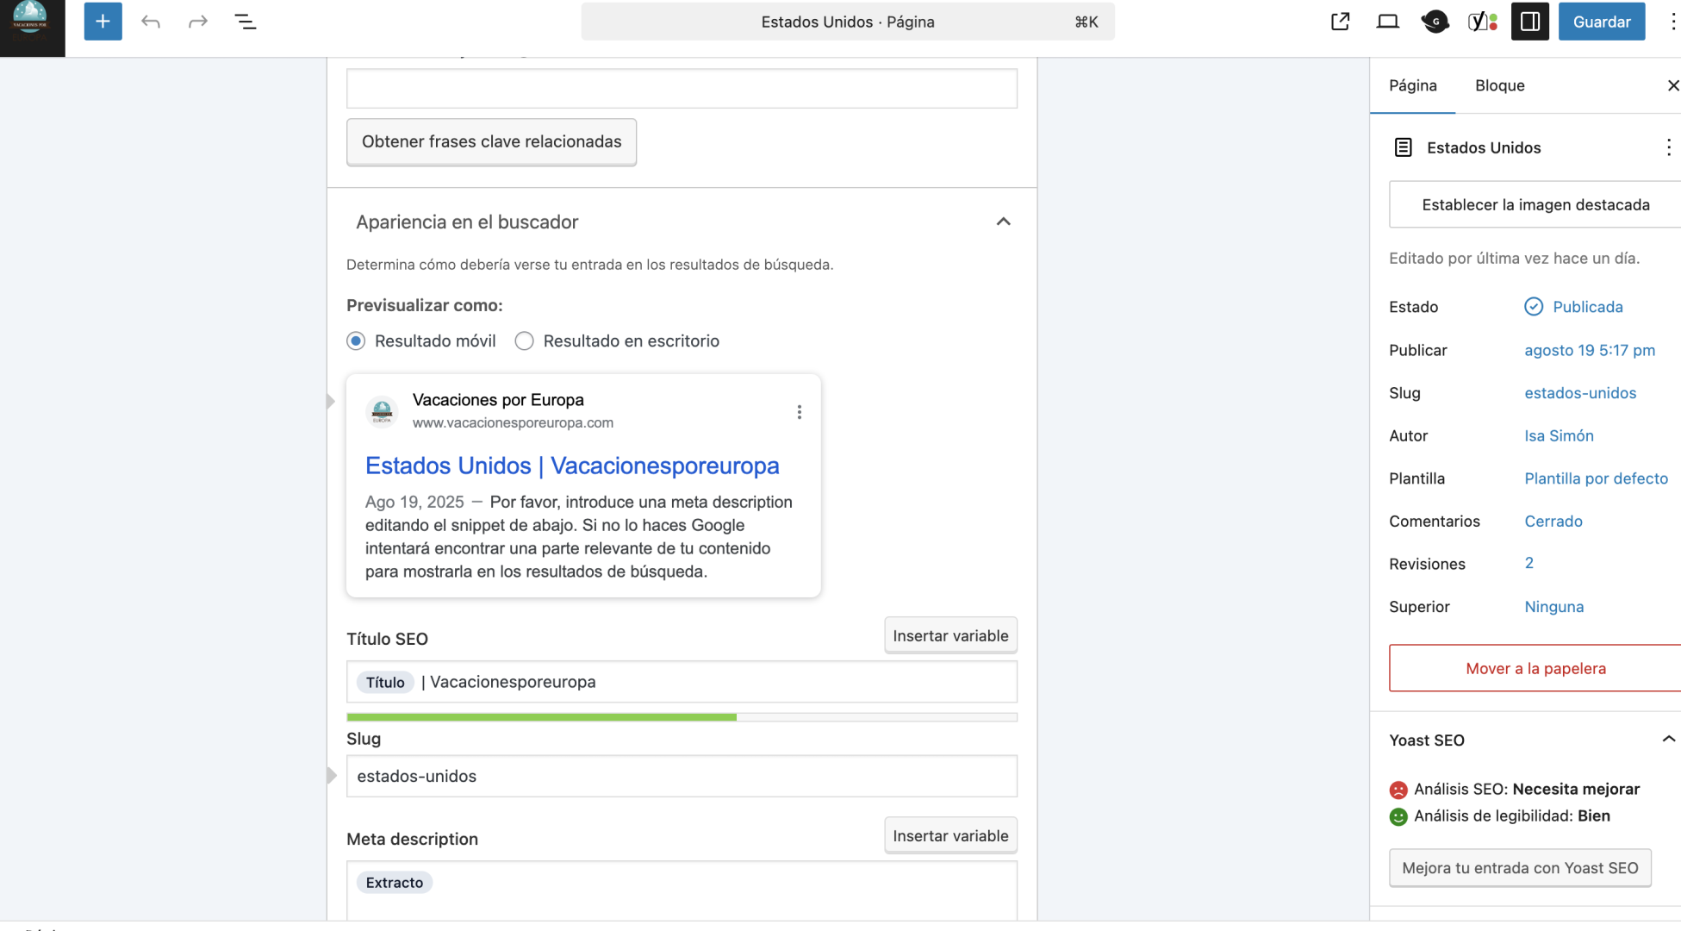1681x931 pixels.
Task: Click the redo arrow icon
Action: tap(198, 22)
